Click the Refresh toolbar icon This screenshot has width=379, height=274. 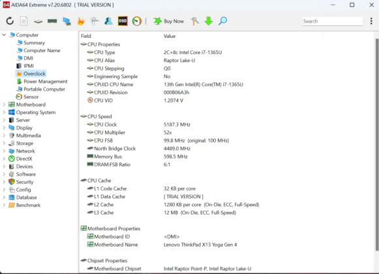pyautogui.click(x=10, y=21)
